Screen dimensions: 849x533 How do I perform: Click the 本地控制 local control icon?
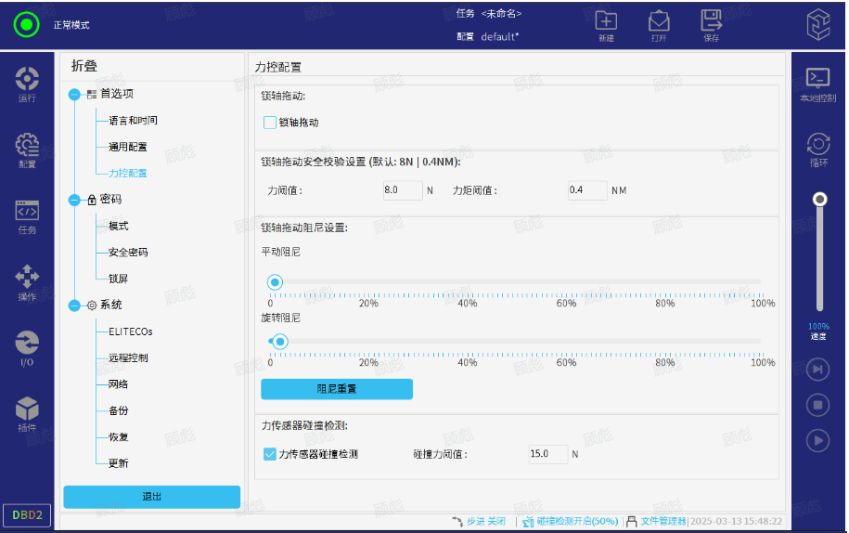[x=817, y=84]
